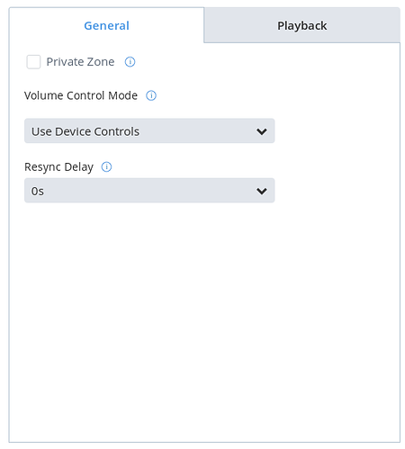Expand the Volume Control Mode dropdown
The width and height of the screenshot is (405, 449).
149,130
